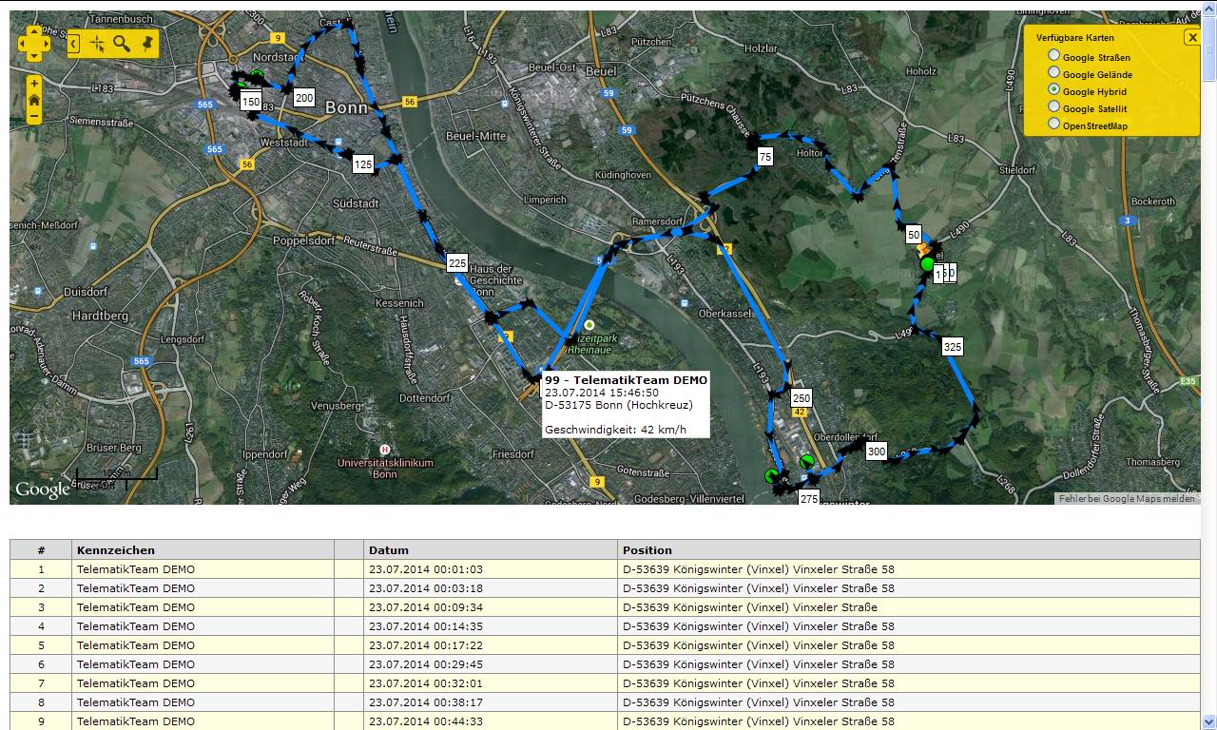Select Google Hybrid map type
Image resolution: width=1217 pixels, height=730 pixels.
[1053, 90]
